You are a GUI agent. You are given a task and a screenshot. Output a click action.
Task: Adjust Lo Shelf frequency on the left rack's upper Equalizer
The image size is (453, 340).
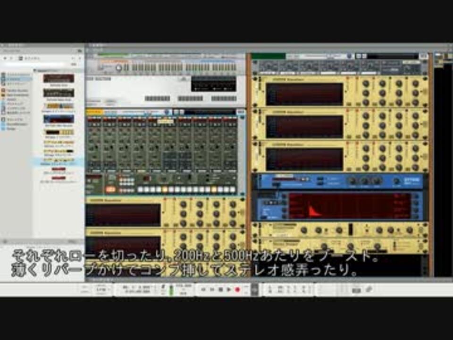(x=183, y=204)
